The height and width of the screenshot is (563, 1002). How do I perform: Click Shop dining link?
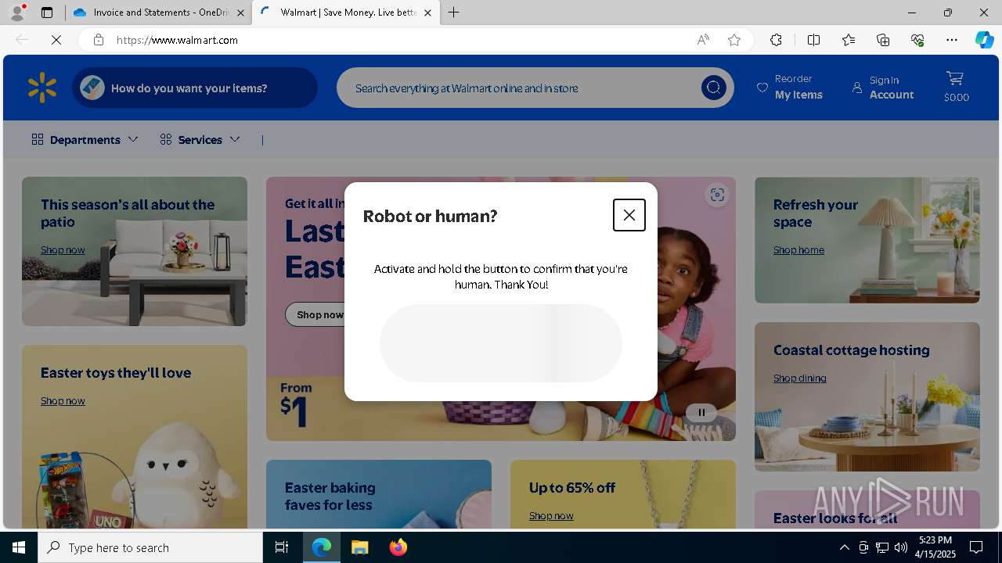[799, 378]
